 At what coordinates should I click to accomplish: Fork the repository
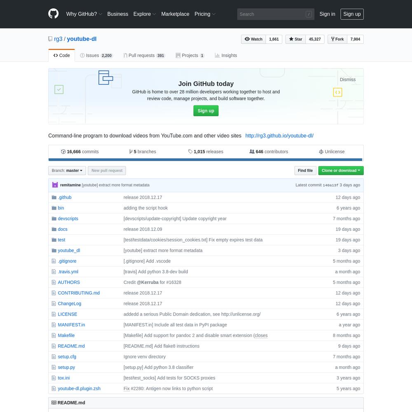337,39
